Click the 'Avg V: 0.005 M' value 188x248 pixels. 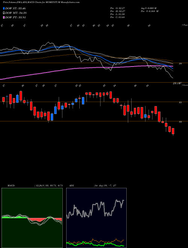pyautogui.click(x=149, y=8)
